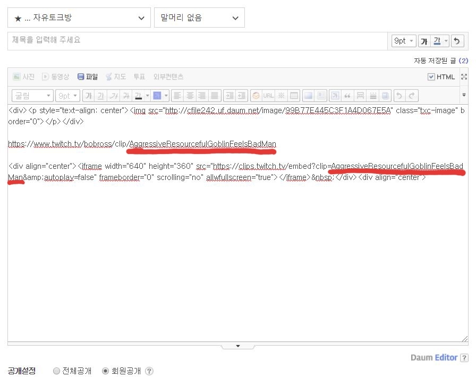The width and height of the screenshot is (476, 377).
Task: Click the emoticon insert icon
Action: tap(256, 96)
